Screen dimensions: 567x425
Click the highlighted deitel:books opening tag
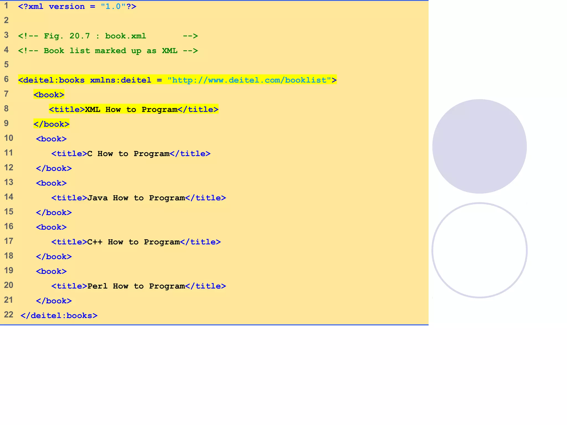177,80
